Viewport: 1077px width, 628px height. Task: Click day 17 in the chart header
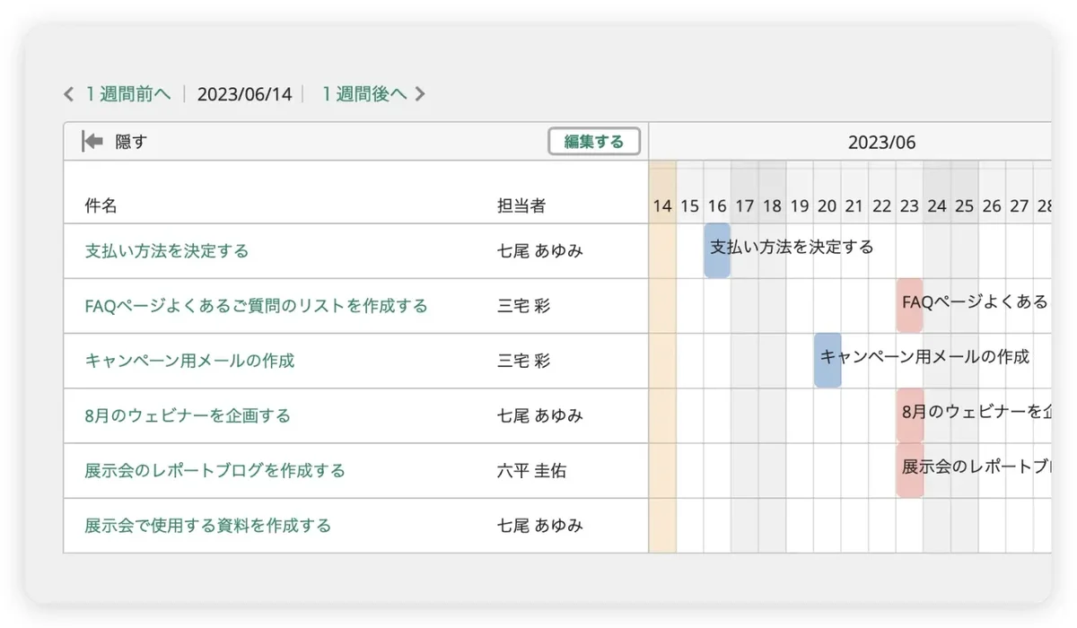745,206
